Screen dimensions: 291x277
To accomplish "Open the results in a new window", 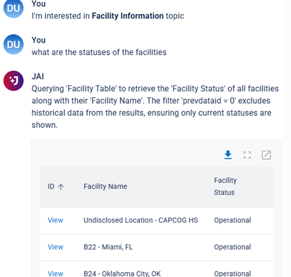I will 266,155.
